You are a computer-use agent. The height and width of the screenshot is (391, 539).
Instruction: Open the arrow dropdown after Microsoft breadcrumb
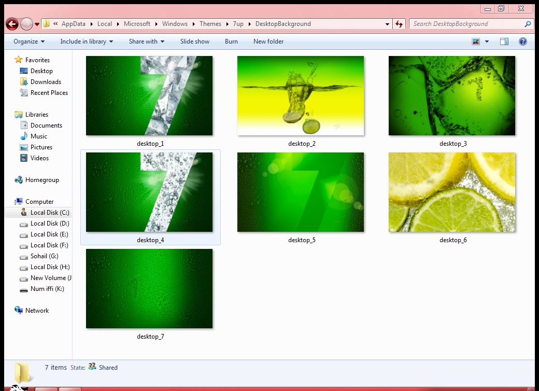coord(156,24)
